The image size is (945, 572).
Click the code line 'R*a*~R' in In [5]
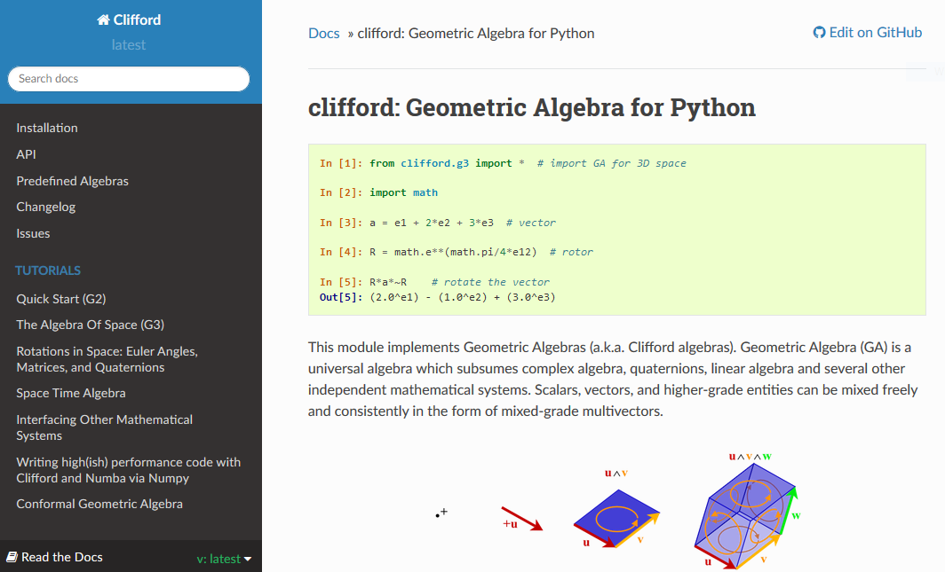pos(388,282)
